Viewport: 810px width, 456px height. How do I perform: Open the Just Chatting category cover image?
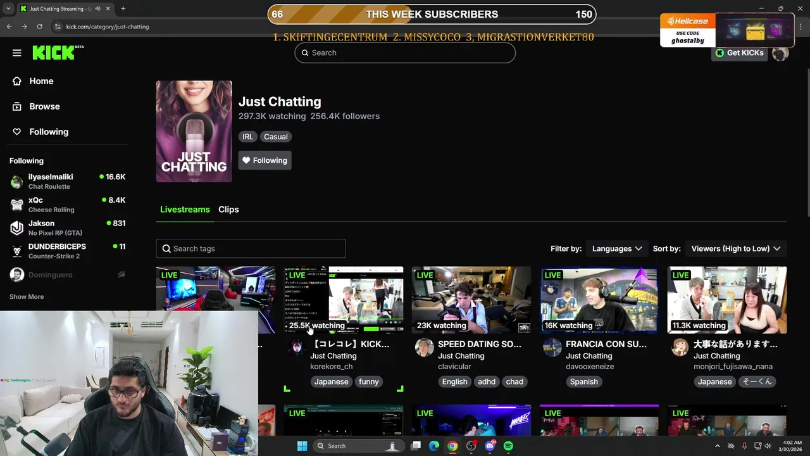pos(194,131)
